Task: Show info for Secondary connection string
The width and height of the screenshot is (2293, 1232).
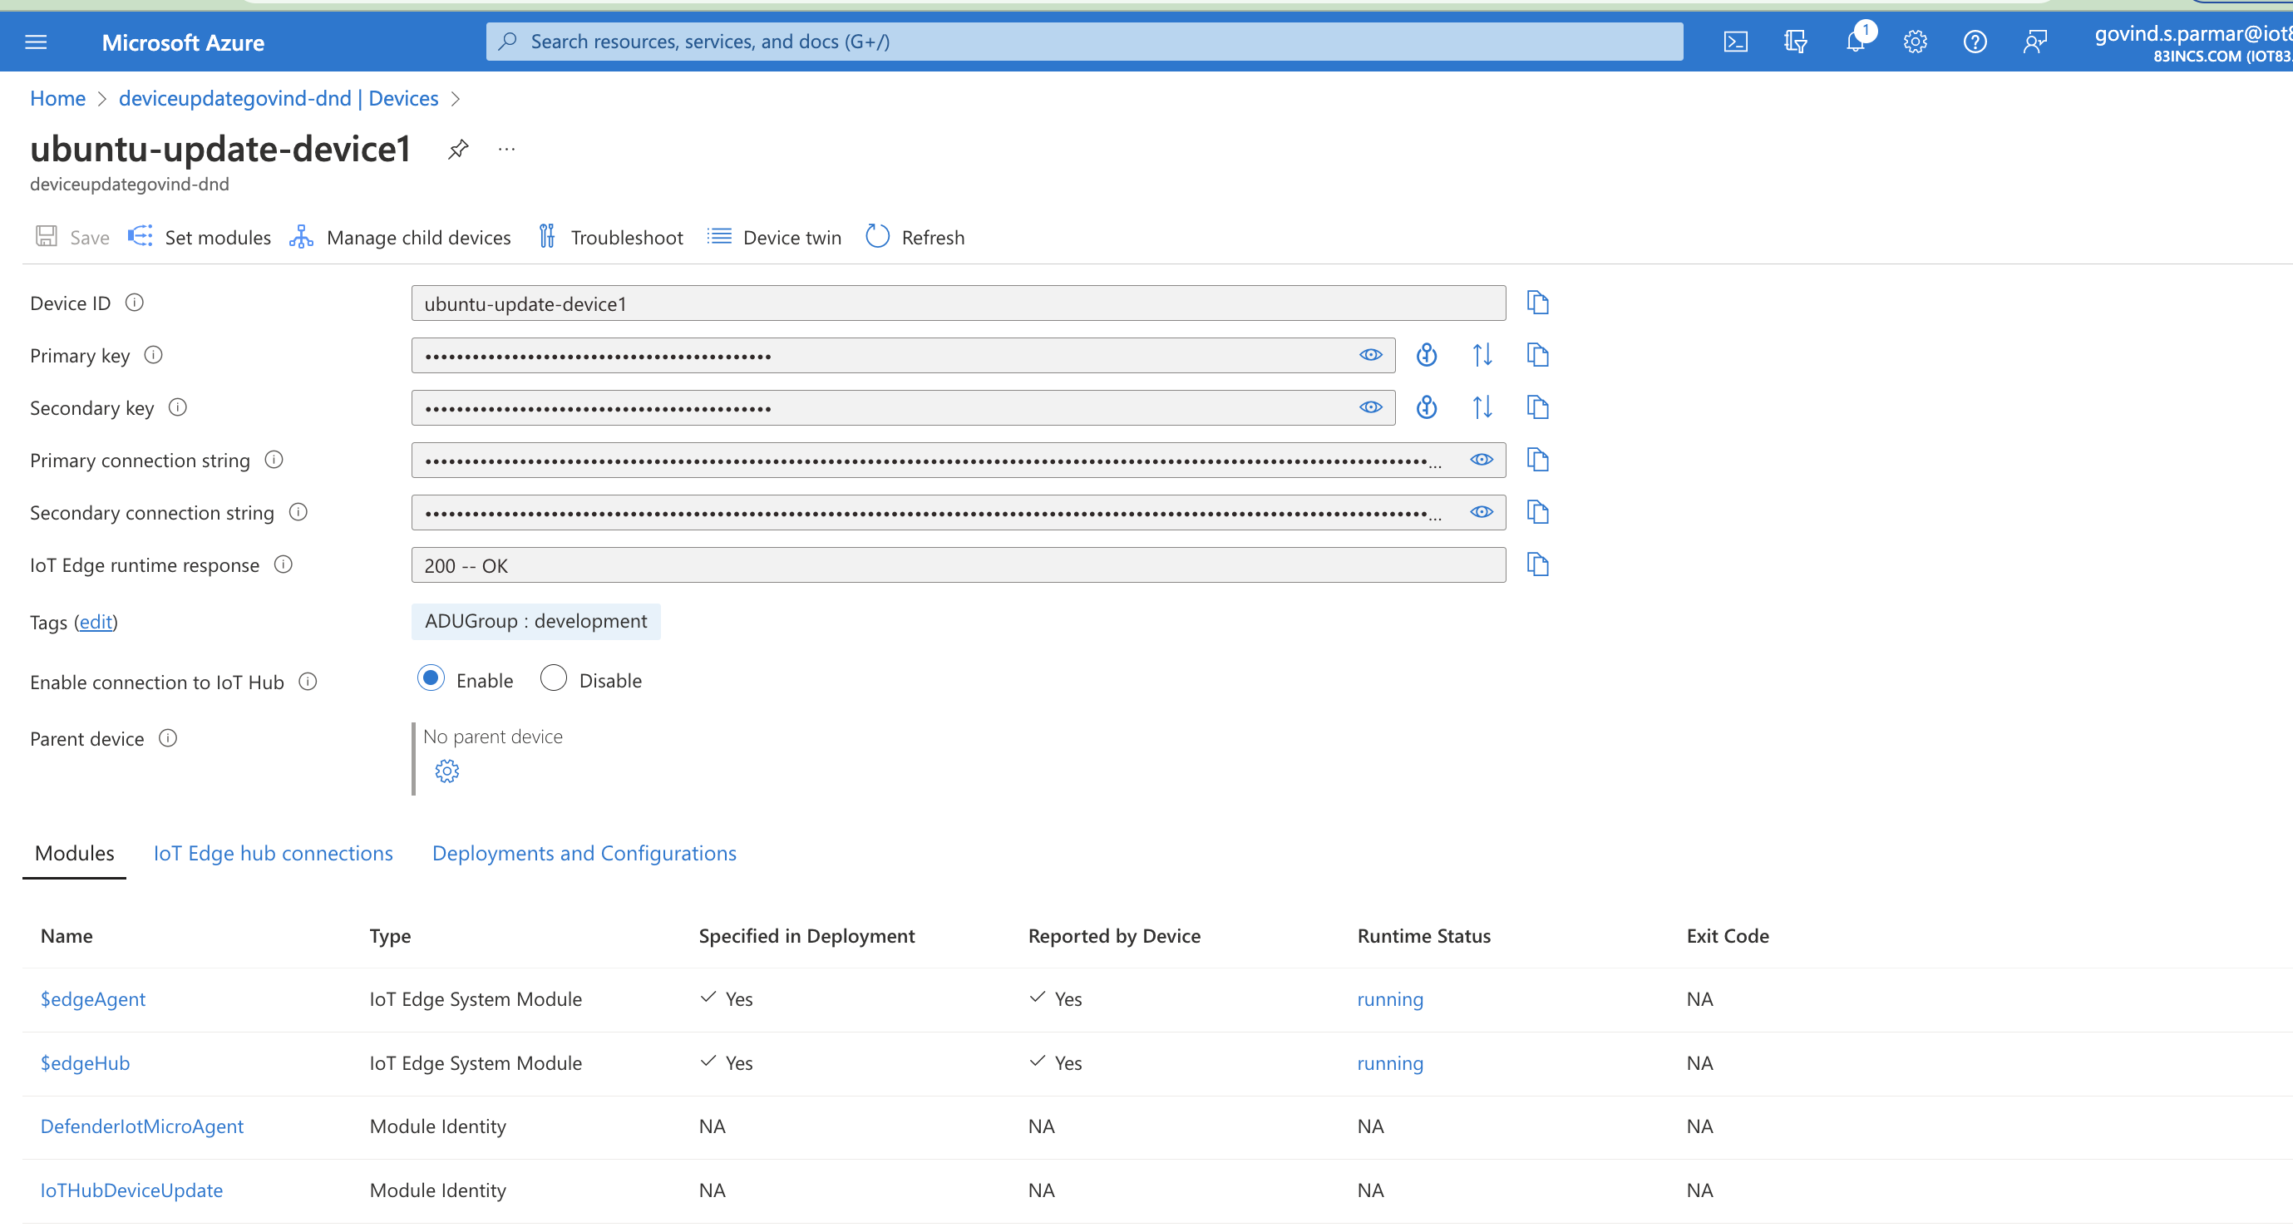Action: pyautogui.click(x=298, y=512)
